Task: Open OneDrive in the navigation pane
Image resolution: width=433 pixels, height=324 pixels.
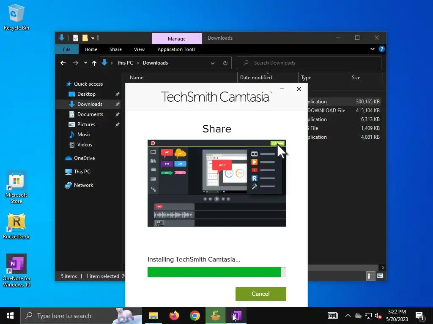Action: point(84,158)
